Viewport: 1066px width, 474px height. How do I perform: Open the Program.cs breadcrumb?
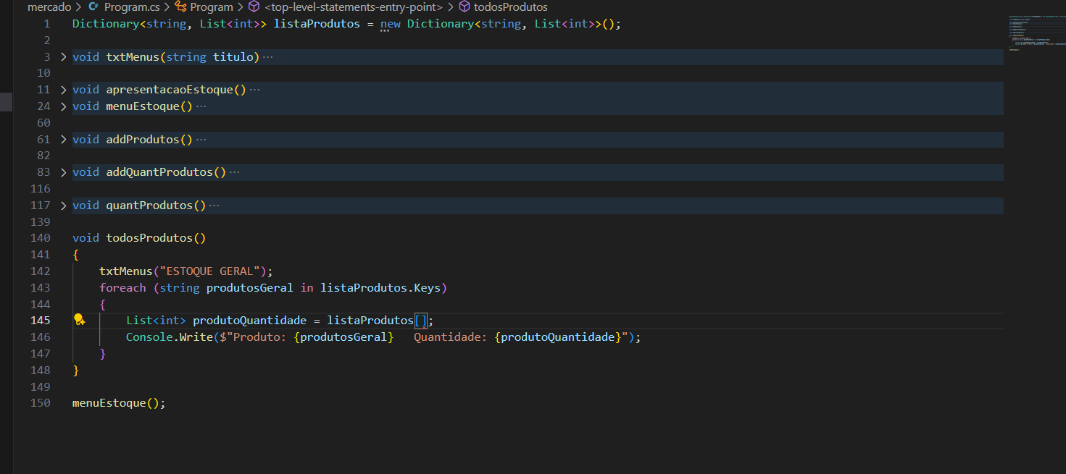[132, 7]
